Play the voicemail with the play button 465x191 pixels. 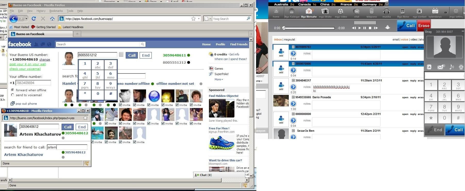tap(360, 28)
